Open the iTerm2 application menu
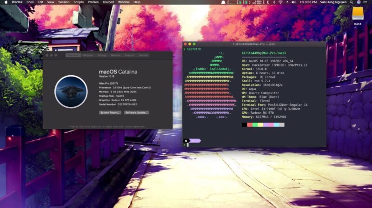The width and height of the screenshot is (372, 208). coord(17,2)
